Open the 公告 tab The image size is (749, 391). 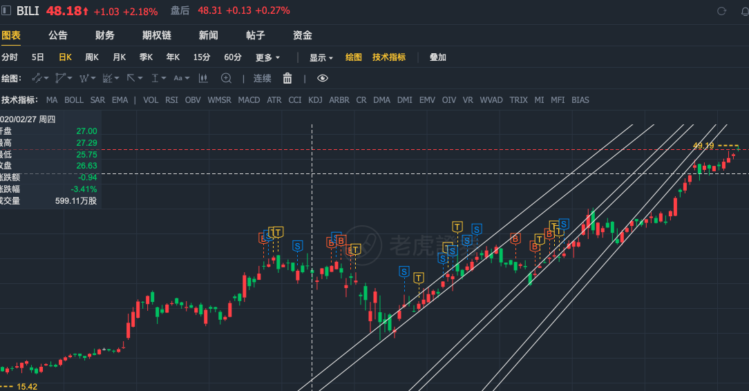(x=58, y=35)
